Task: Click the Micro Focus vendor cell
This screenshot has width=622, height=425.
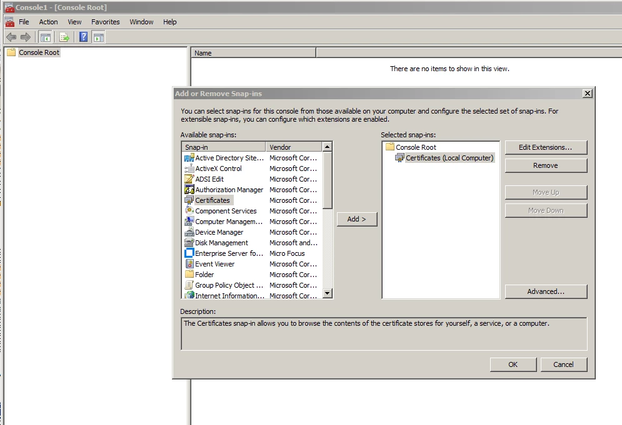Action: pos(287,253)
